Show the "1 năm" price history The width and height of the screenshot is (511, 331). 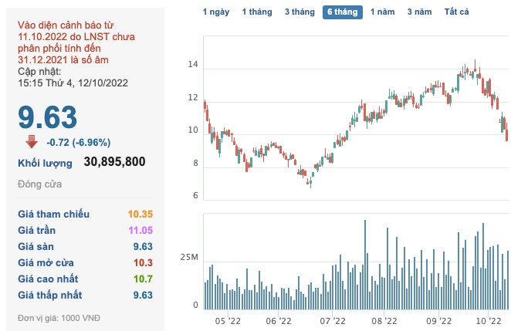click(x=383, y=12)
